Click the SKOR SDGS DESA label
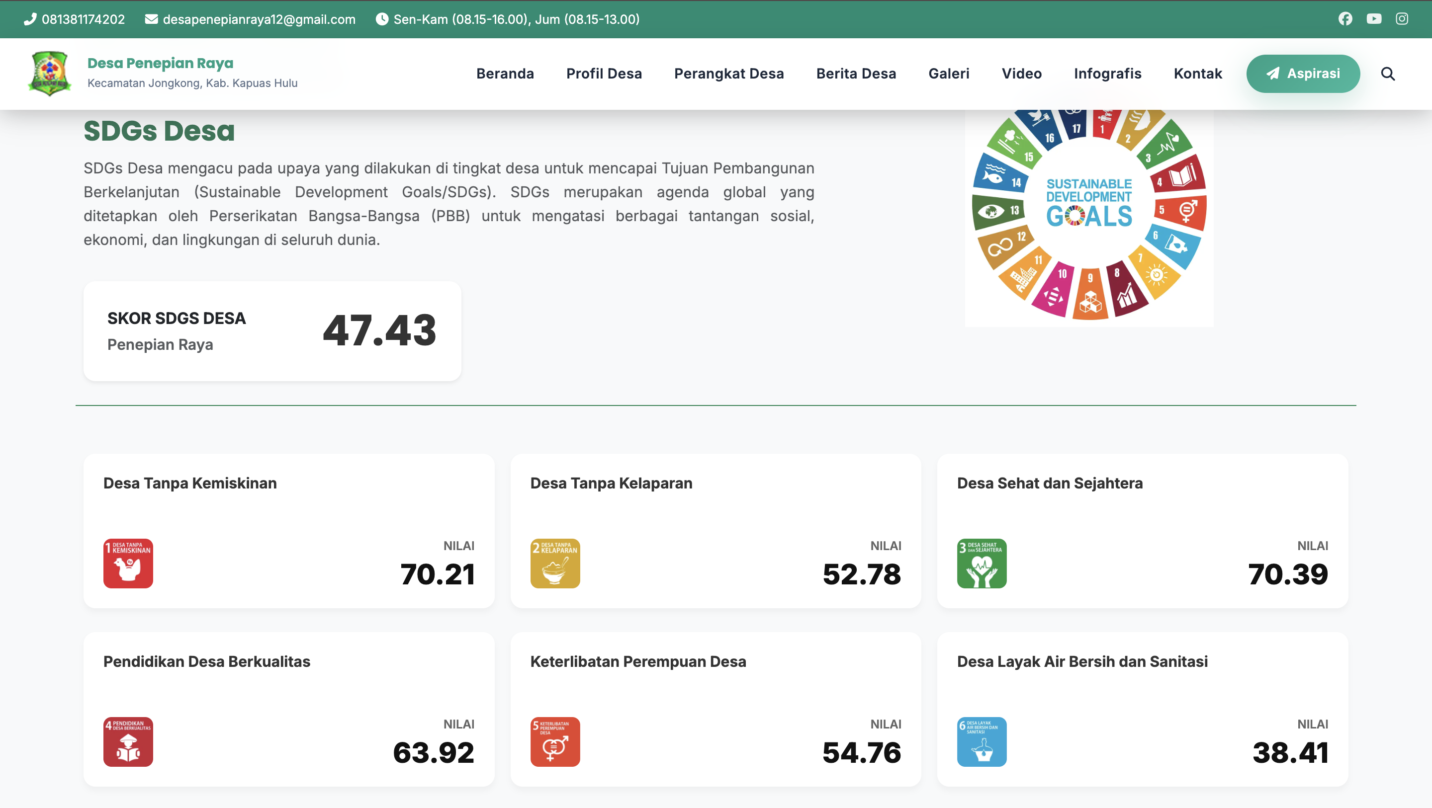Image resolution: width=1432 pixels, height=808 pixels. (x=176, y=318)
